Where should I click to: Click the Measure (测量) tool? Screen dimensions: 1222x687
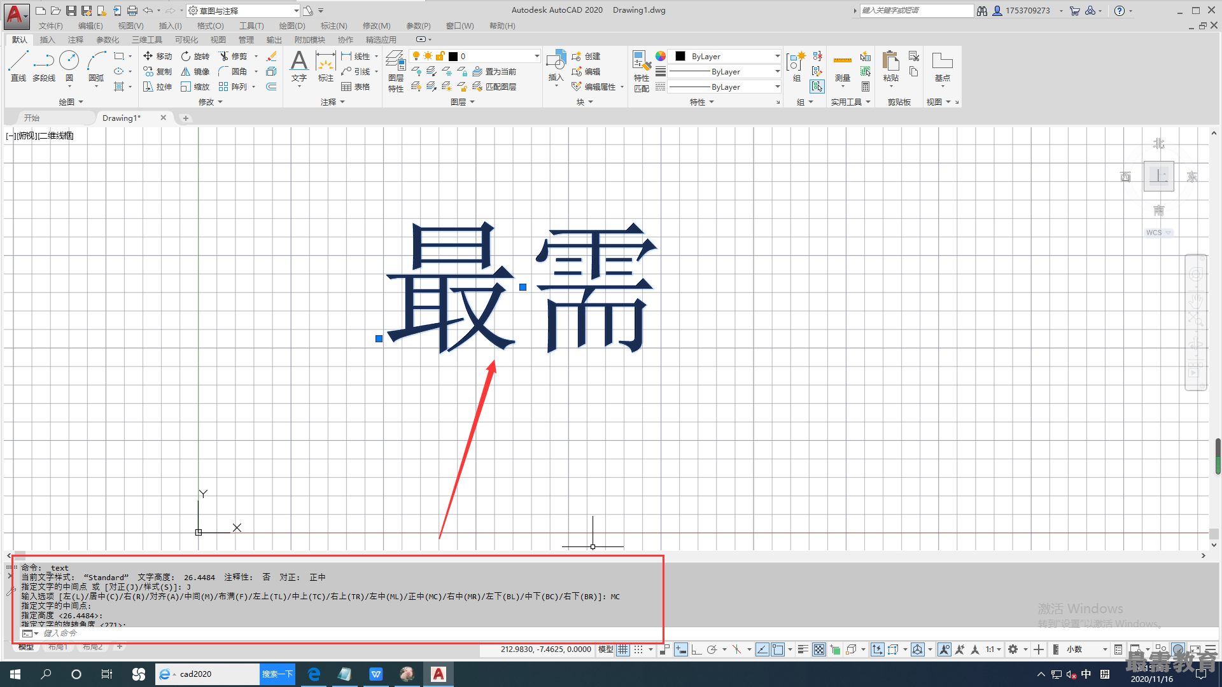point(843,67)
